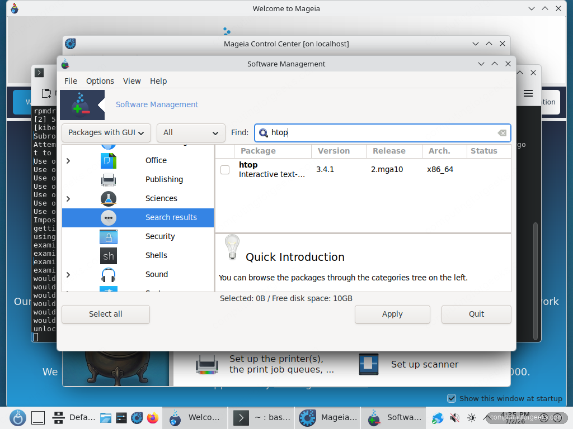Expand hidden system tray icons arrow
573x429 pixels.
(x=487, y=417)
